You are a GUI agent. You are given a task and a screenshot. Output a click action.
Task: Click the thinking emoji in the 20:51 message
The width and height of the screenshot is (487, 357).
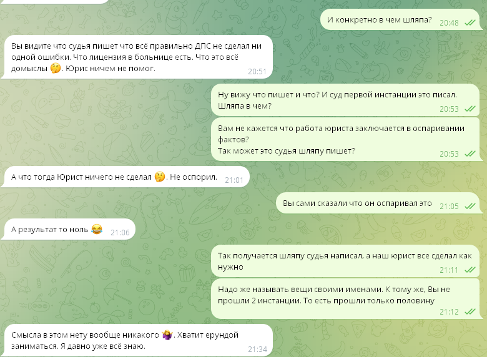tap(56, 68)
